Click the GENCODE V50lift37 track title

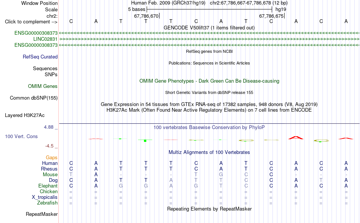pyautogui.click(x=209, y=28)
